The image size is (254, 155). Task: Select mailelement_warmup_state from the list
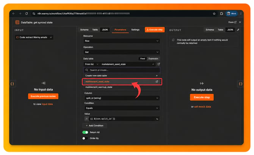122,87
